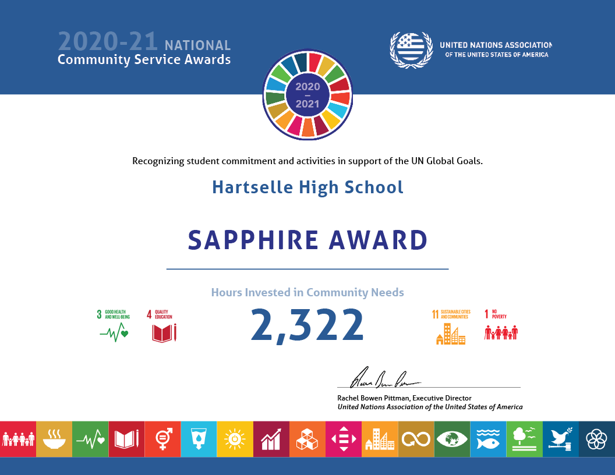The width and height of the screenshot is (615, 475).
Task: Click 'Rachel Bowen Pittman, Executive Director' line
Action: point(404,398)
